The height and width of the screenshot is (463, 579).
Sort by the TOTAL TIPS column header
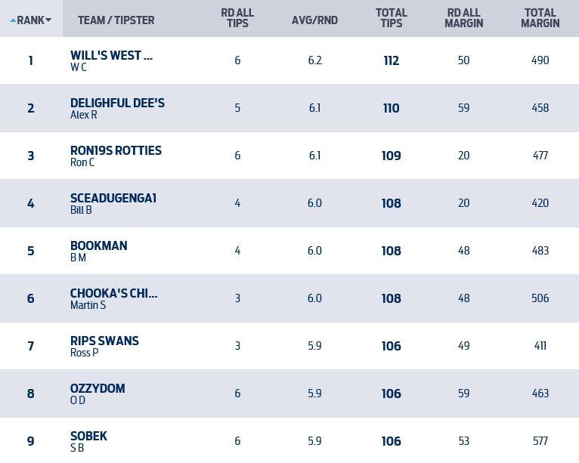[x=391, y=18]
